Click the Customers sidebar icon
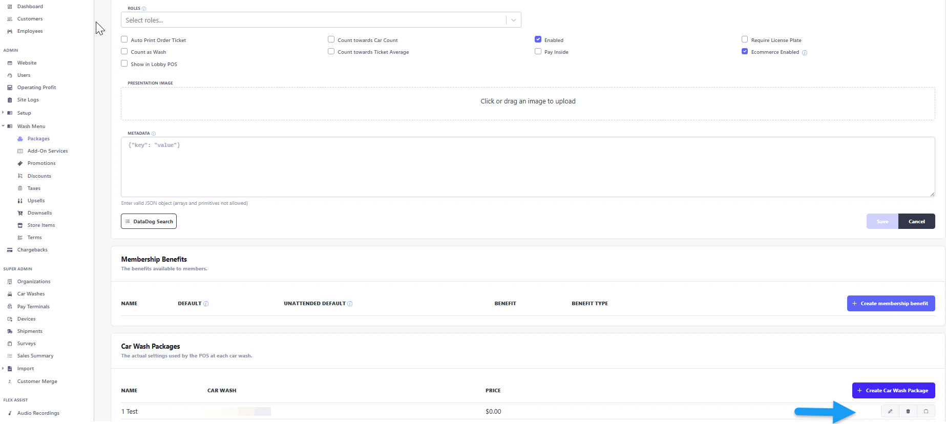The image size is (946, 424). point(9,19)
